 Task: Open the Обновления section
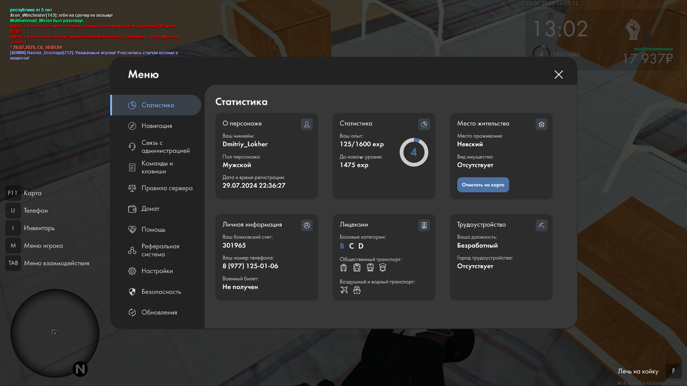tap(156, 313)
